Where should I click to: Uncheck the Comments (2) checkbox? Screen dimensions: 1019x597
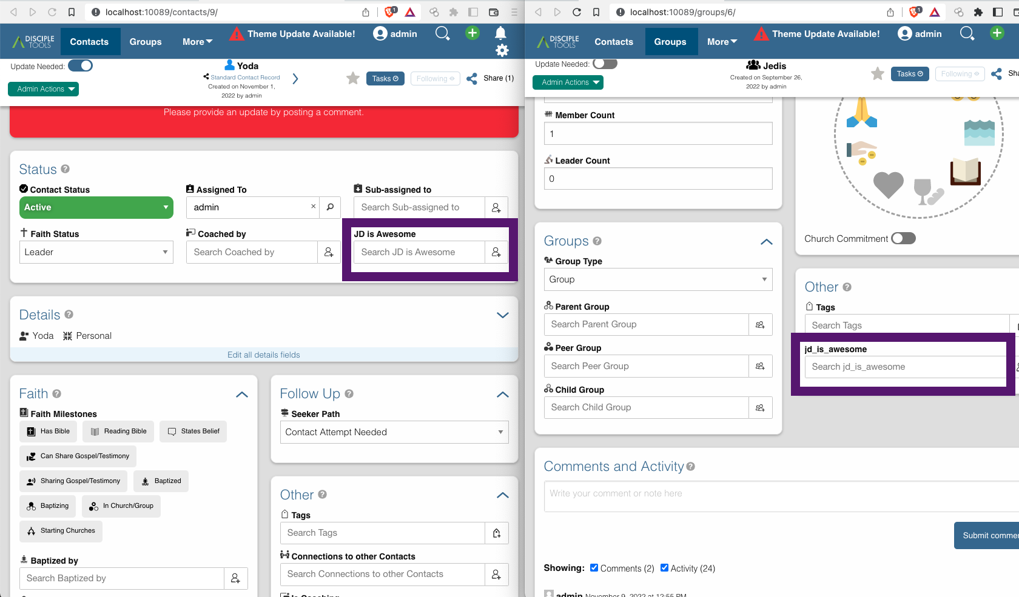(x=594, y=568)
